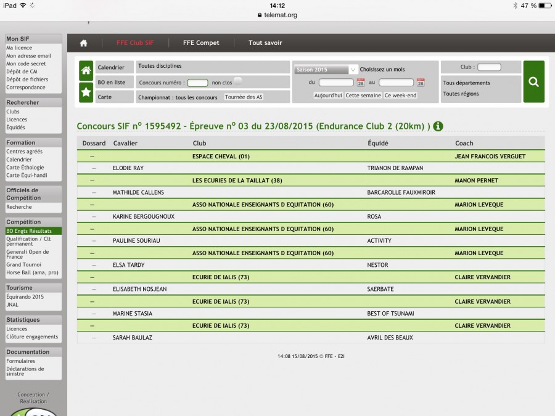Image resolution: width=555 pixels, height=416 pixels.
Task: Open Ma licence in the Mon SIF sidebar
Action: tap(19, 47)
